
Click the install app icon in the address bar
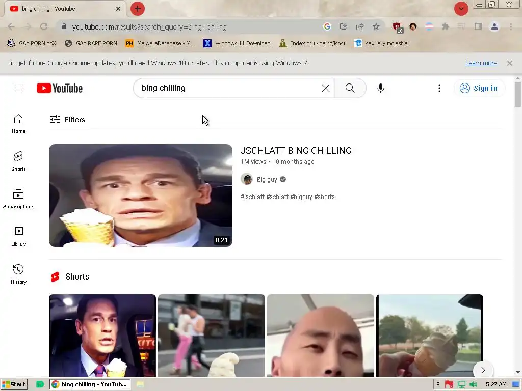pos(343,26)
